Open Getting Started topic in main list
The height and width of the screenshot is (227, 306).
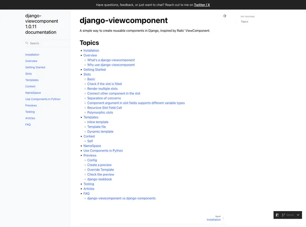pyautogui.click(x=94, y=70)
